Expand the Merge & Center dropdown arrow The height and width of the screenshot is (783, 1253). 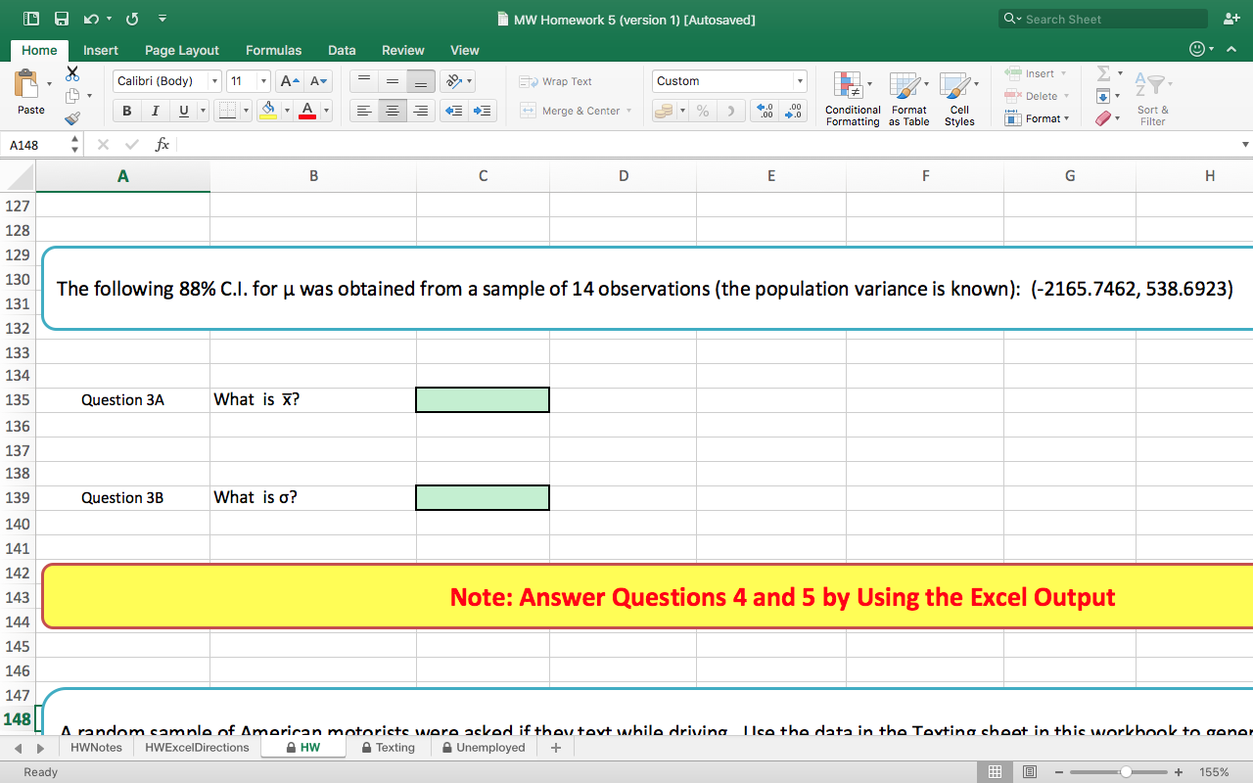(x=628, y=111)
